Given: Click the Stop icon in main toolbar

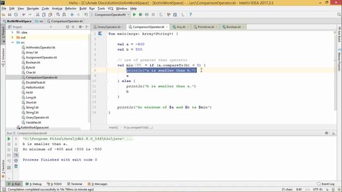Looking at the screenshot, I should coord(153,14).
